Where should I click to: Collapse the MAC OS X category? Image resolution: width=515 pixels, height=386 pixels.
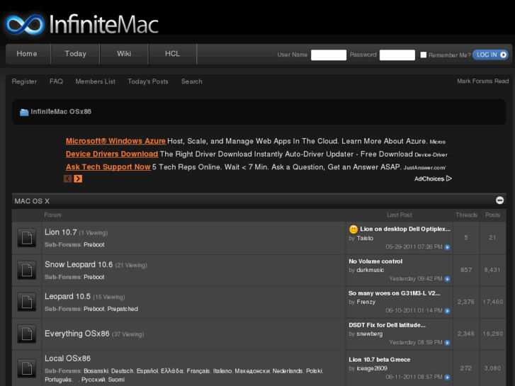click(x=499, y=201)
